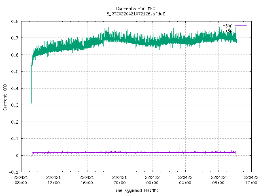Click the x-axis tick 220421 20:00
The width and height of the screenshot is (259, 194).
point(120,180)
